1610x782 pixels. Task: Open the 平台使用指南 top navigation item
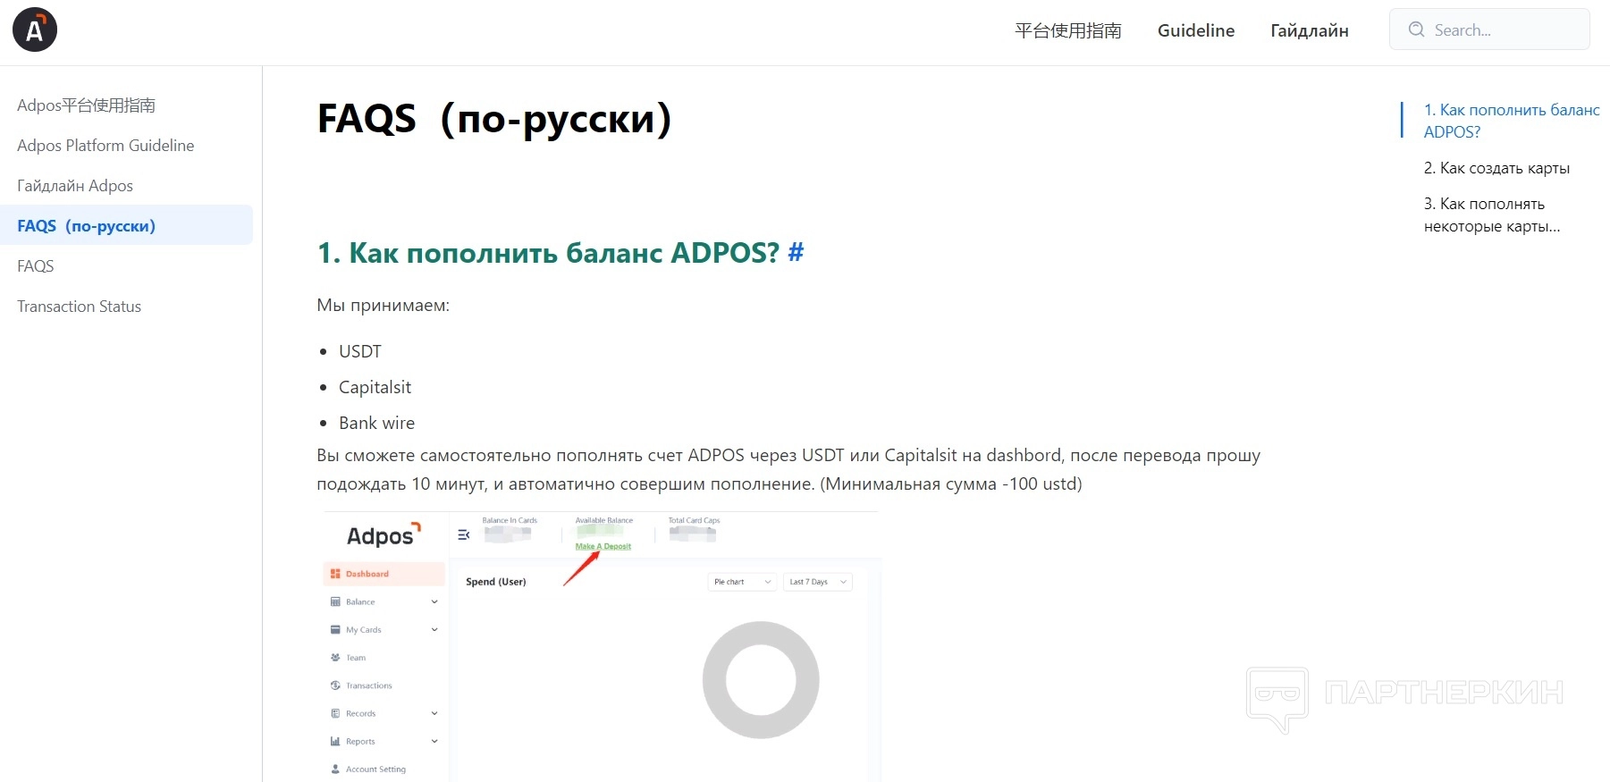pos(1068,30)
